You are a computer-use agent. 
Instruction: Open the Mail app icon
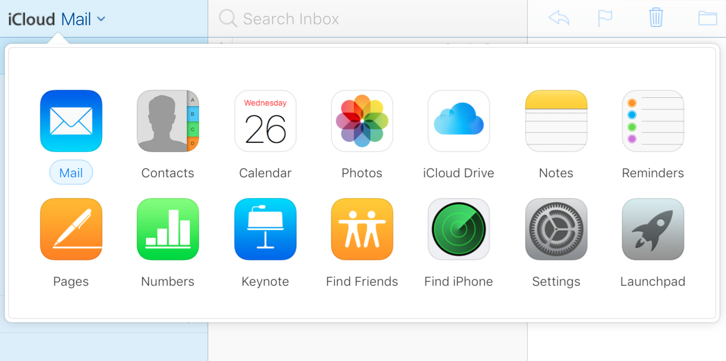pyautogui.click(x=71, y=121)
